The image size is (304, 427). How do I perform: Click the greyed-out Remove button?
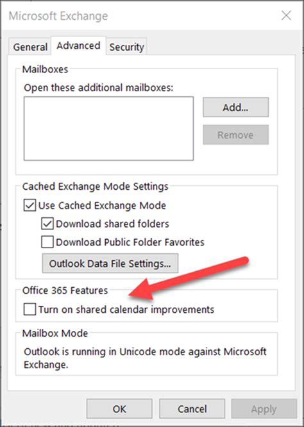tap(235, 135)
